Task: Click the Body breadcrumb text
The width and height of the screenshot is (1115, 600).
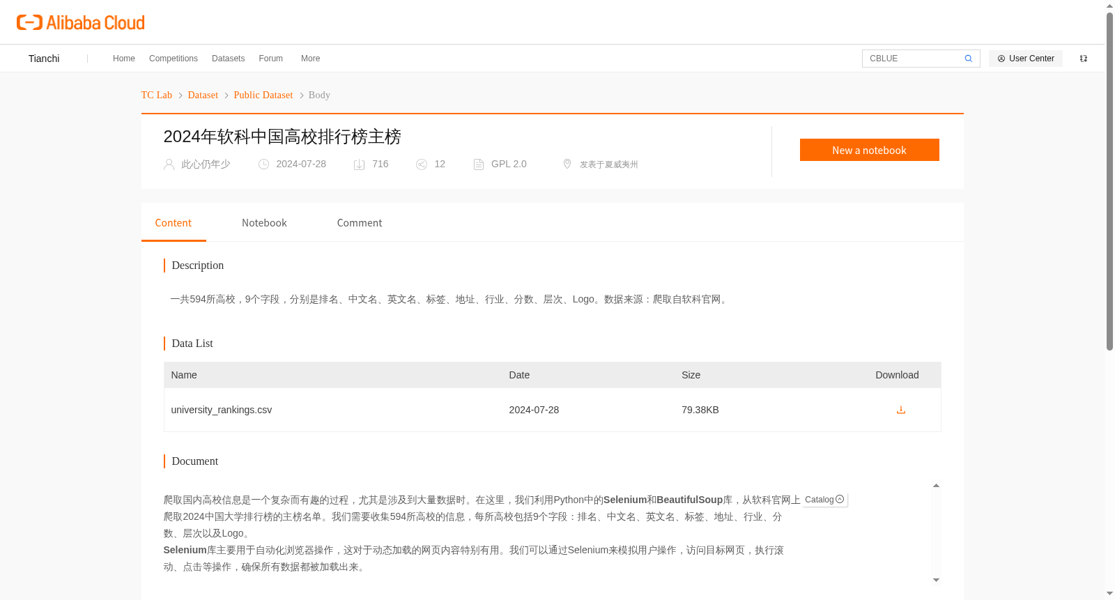Action: coord(319,95)
